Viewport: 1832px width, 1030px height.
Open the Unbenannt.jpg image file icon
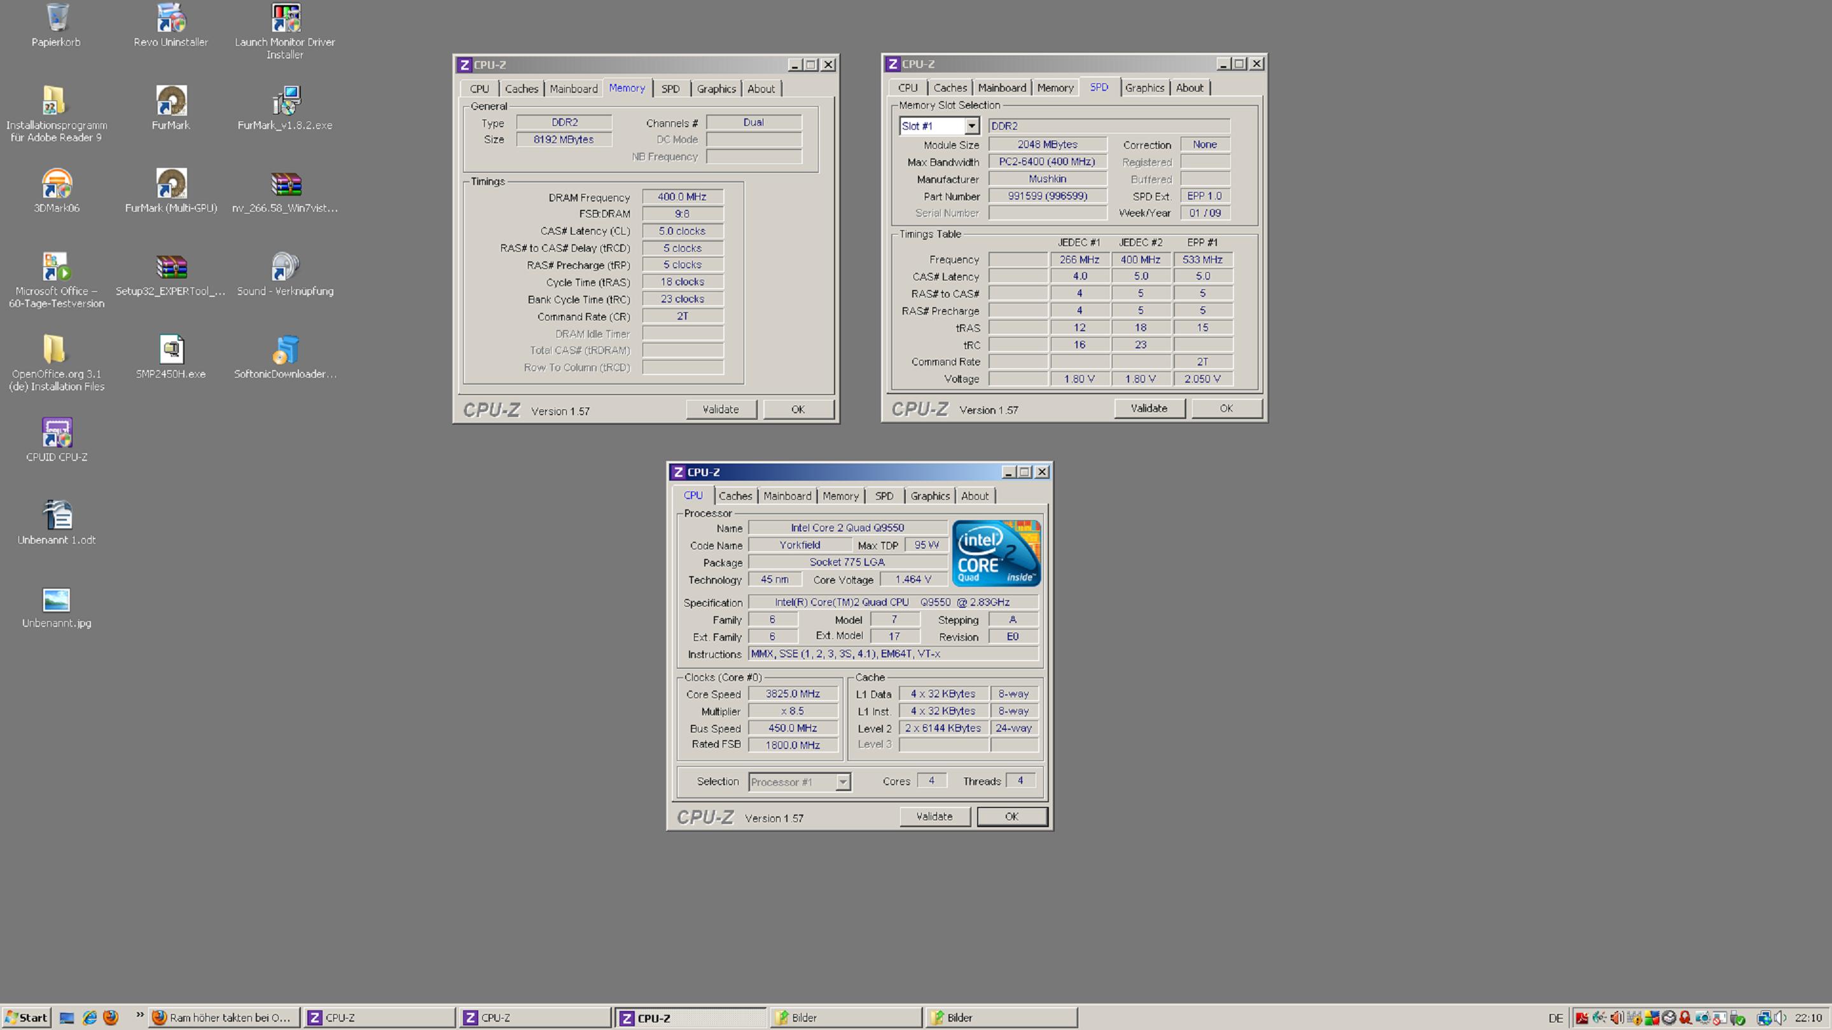click(56, 601)
